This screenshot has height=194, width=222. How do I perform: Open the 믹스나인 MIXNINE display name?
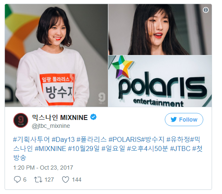[60, 117]
